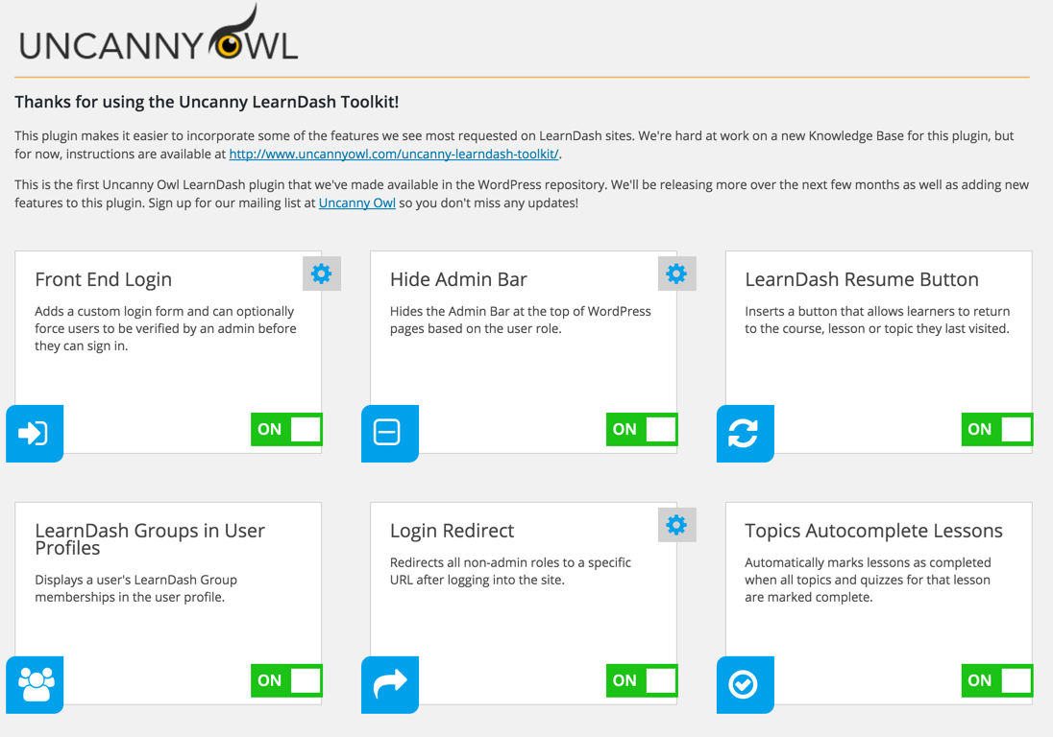This screenshot has height=737, width=1053.
Task: Disable the Hide Admin Bar switch
Action: [642, 430]
